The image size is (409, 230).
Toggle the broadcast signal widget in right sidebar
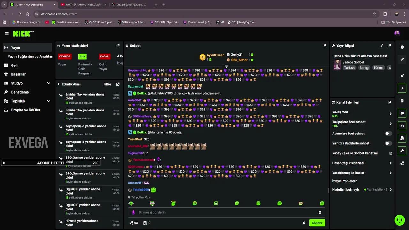pyautogui.click(x=402, y=126)
